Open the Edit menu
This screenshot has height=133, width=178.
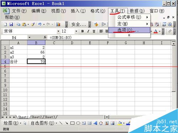(39, 11)
